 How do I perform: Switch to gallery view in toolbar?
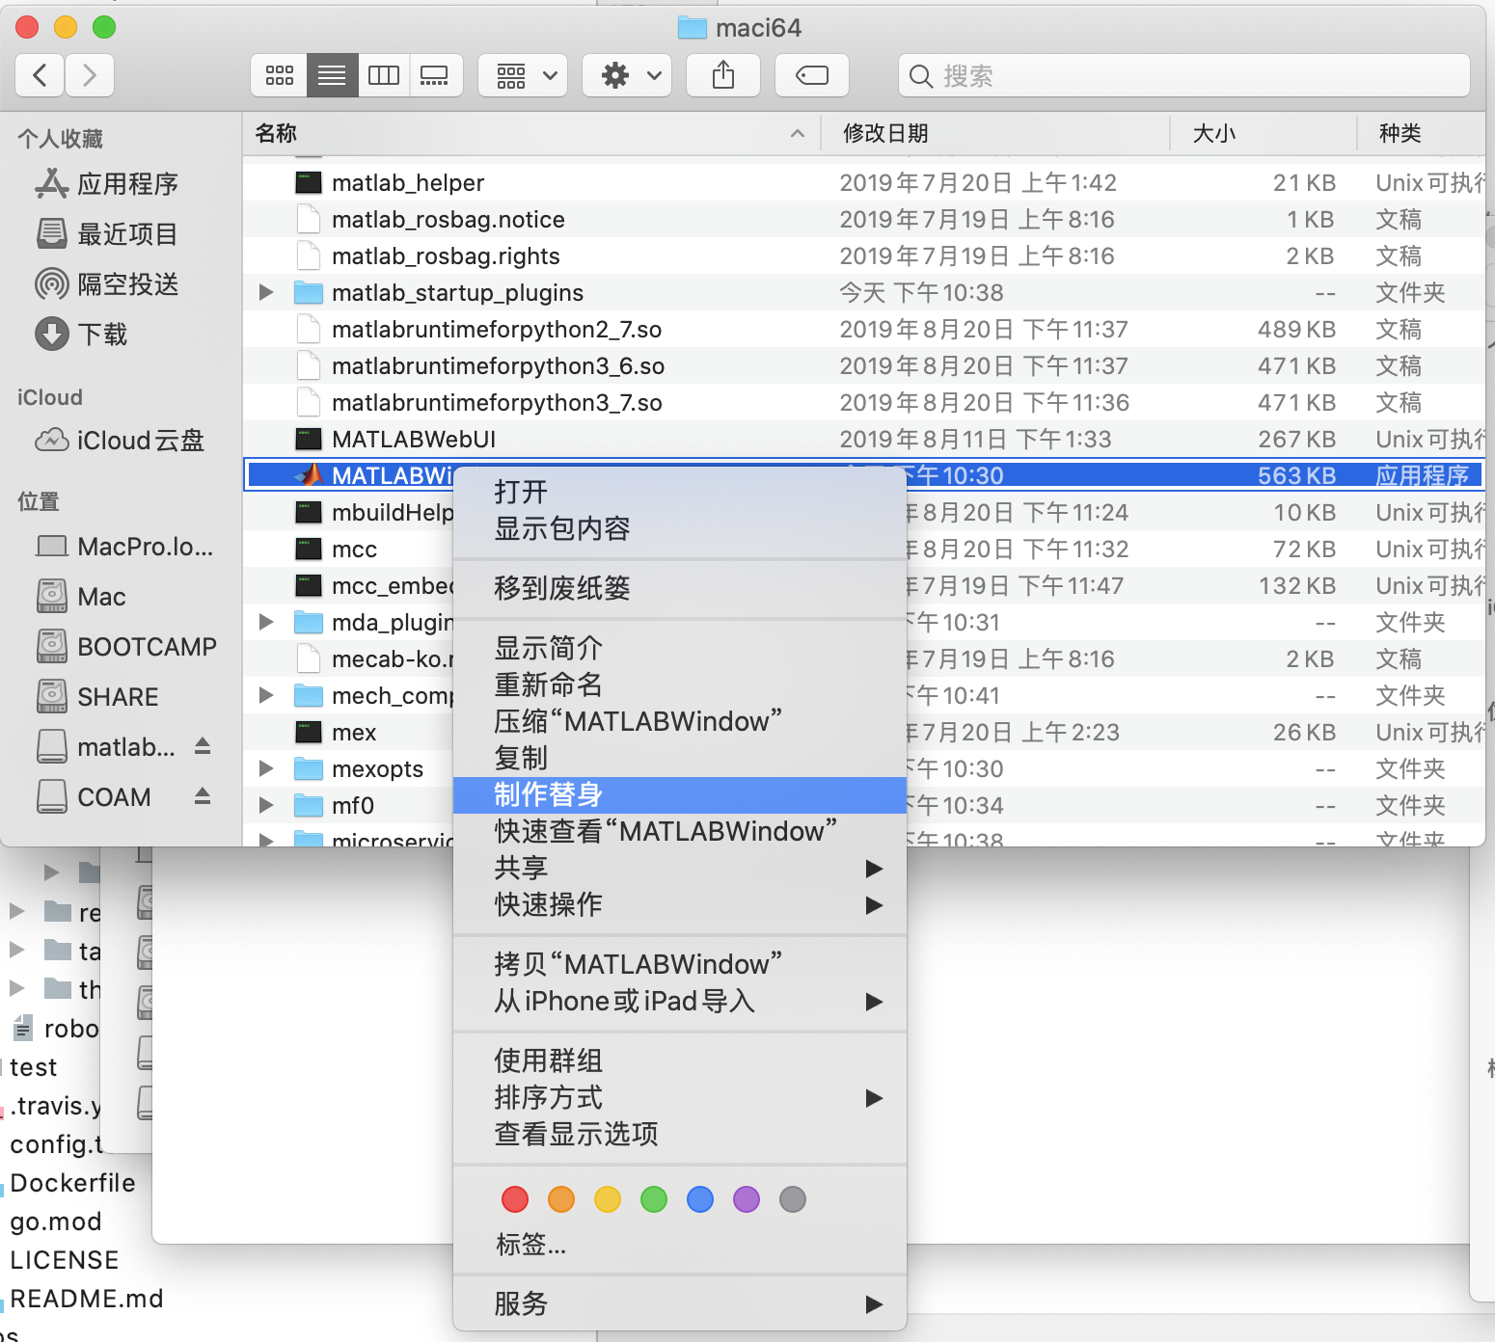click(435, 75)
